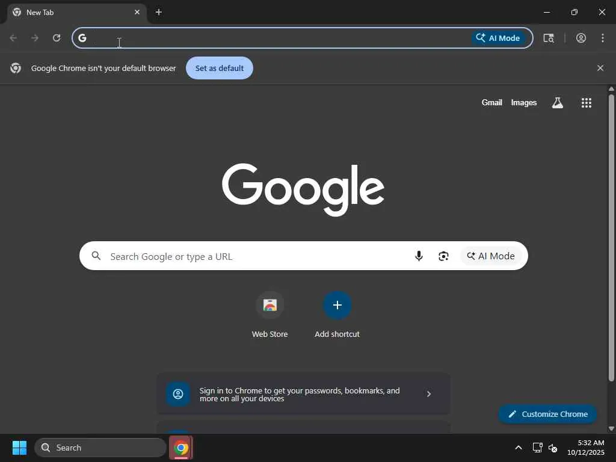Open the Web Store shortcut

(x=270, y=314)
